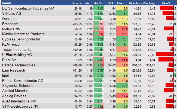This screenshot has height=109, width=177.
Task: Select ASM International NV company name
Action: tap(19, 101)
